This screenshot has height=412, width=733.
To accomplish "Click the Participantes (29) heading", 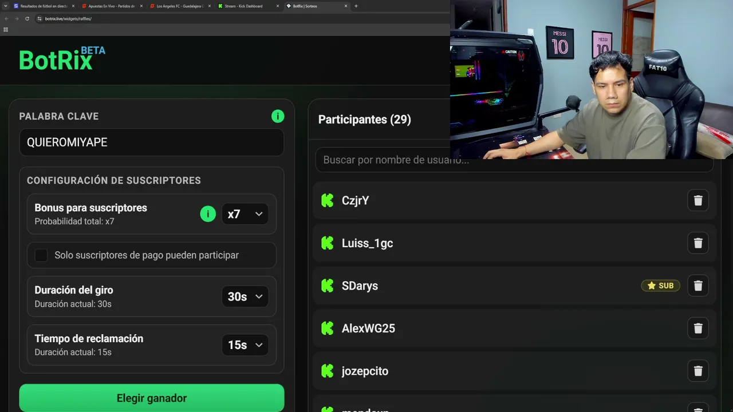I will 365,120.
